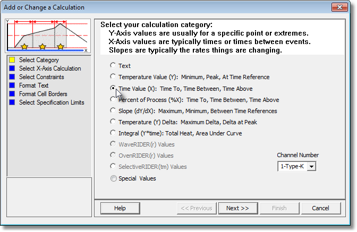Open the Channel Number dropdown arrow
357x232 pixels.
click(x=311, y=167)
